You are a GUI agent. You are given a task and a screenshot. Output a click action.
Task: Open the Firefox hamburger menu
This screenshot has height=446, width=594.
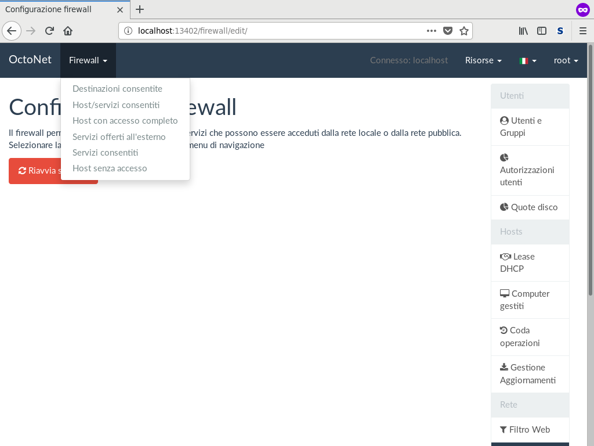coord(583,31)
